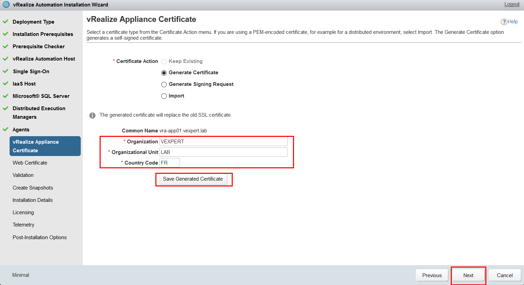Viewport: 524px width, 285px height.
Task: Click the vRealize Automation logo icon
Action: pos(6,4)
